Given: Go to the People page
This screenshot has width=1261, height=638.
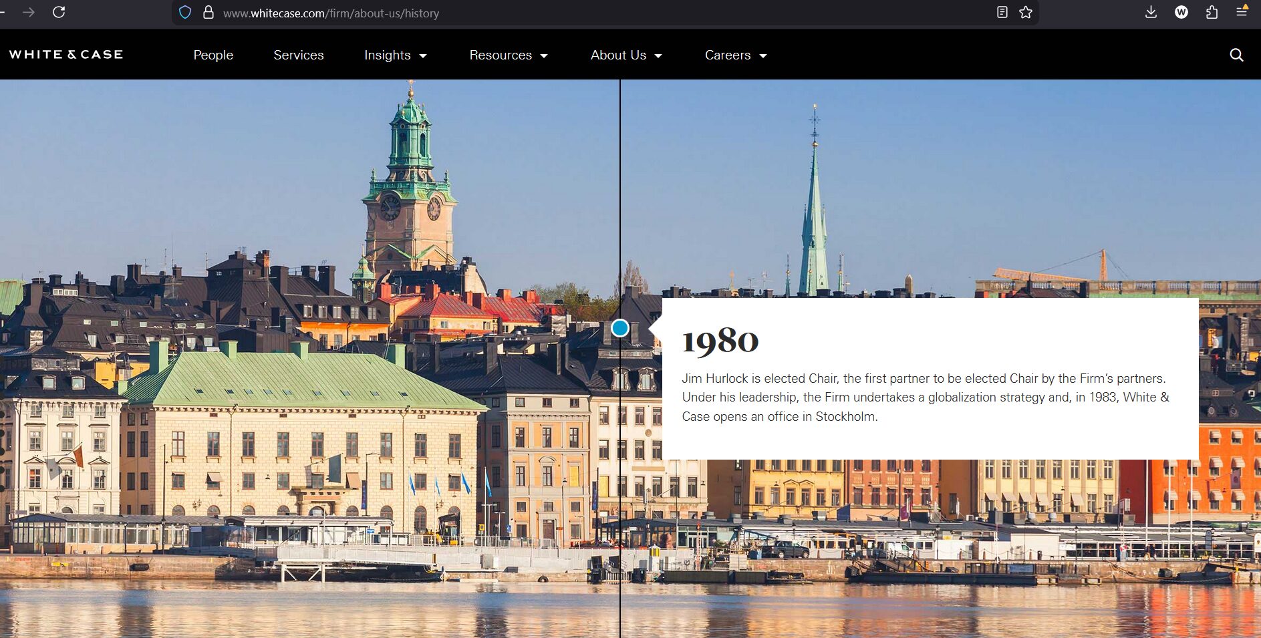Looking at the screenshot, I should (x=213, y=55).
